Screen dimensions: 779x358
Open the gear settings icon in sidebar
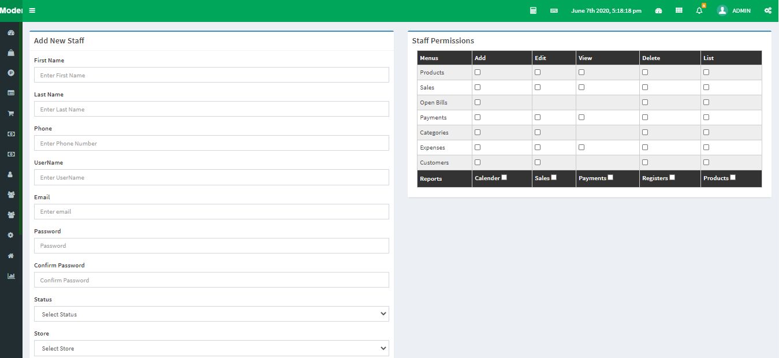pos(10,235)
